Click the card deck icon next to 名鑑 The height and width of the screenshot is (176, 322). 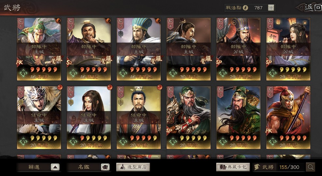coord(105,167)
